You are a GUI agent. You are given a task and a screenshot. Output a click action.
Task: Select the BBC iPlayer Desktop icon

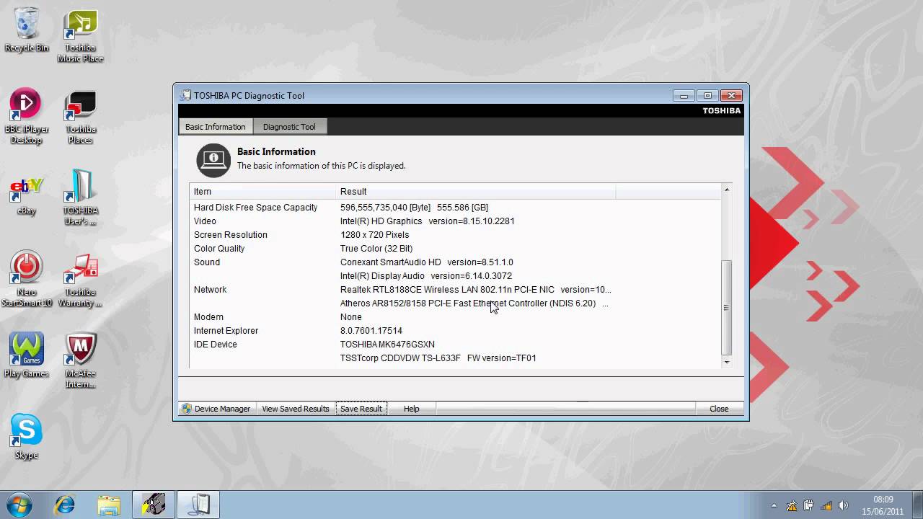tap(27, 117)
